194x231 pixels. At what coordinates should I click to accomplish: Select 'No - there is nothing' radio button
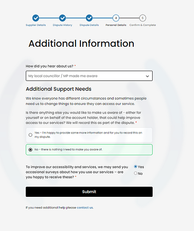coord(30,150)
